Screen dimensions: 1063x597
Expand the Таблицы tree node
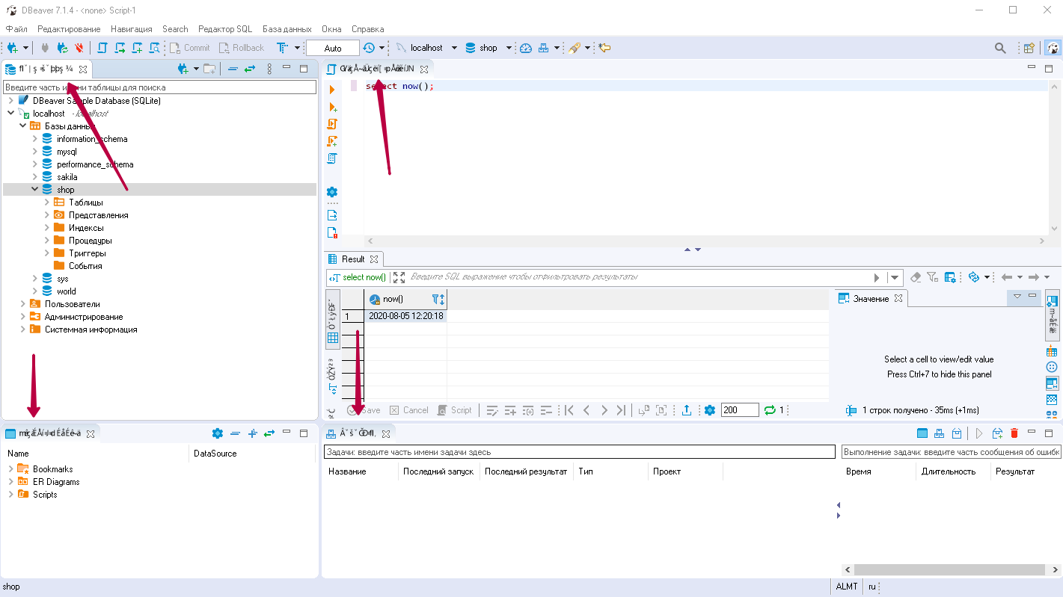[x=46, y=202]
